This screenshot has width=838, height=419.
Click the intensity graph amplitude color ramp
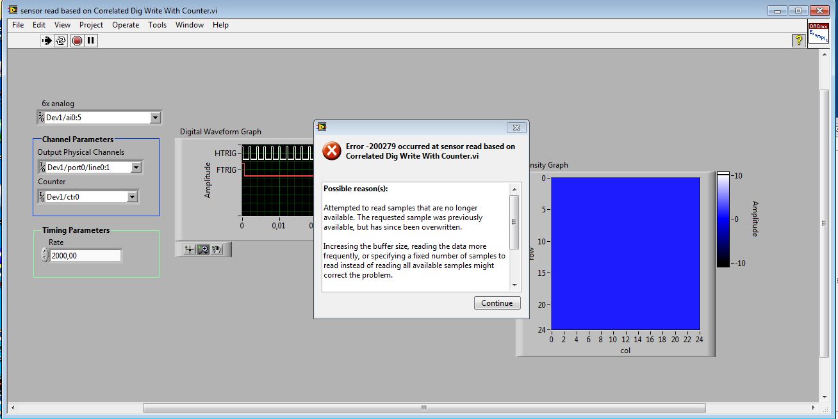(723, 219)
